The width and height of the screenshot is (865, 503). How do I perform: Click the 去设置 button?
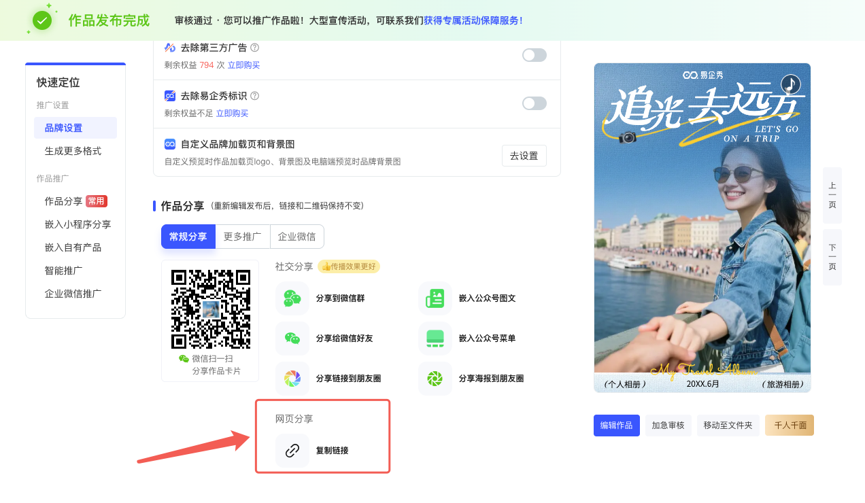coord(524,156)
